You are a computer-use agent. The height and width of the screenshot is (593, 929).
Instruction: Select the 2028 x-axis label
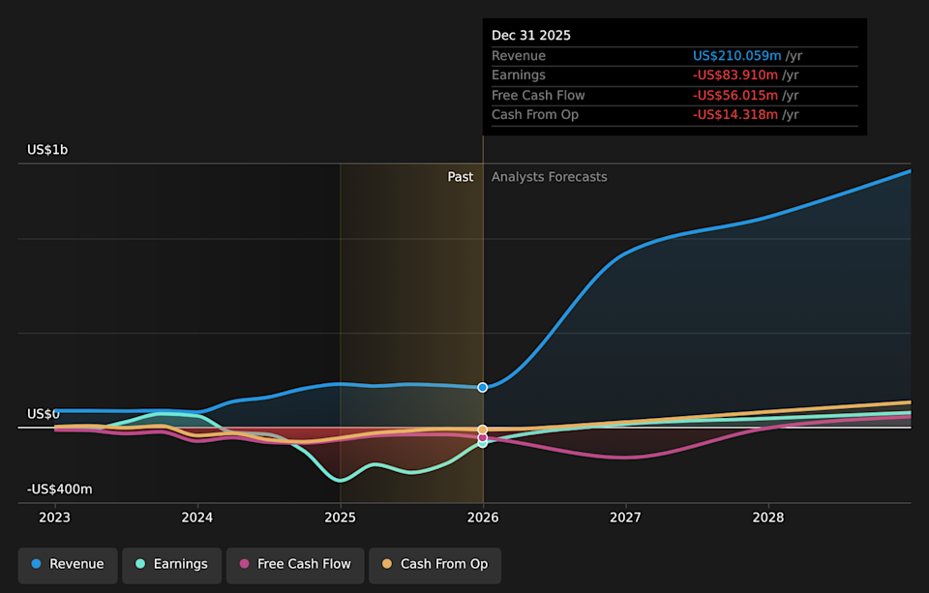tap(768, 518)
